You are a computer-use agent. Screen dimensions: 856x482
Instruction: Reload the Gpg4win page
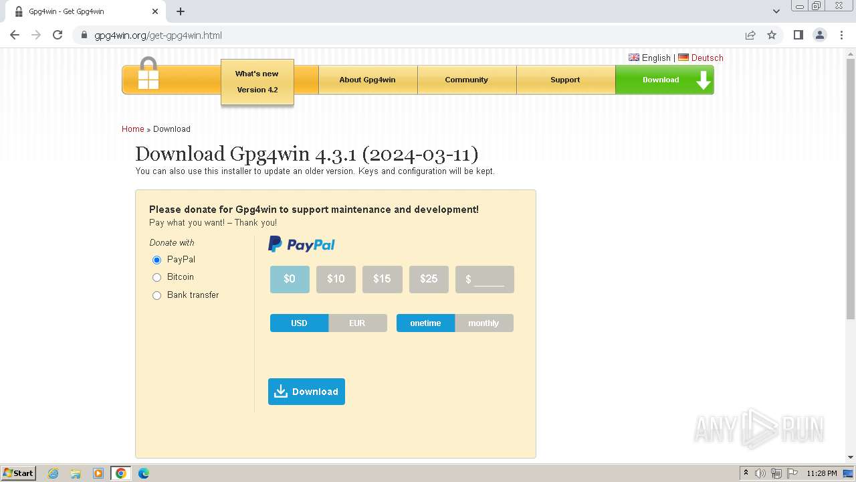(58, 35)
